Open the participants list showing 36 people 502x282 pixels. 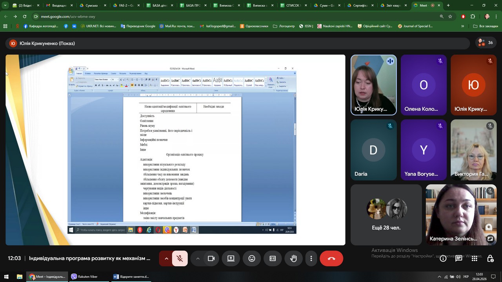click(x=485, y=43)
